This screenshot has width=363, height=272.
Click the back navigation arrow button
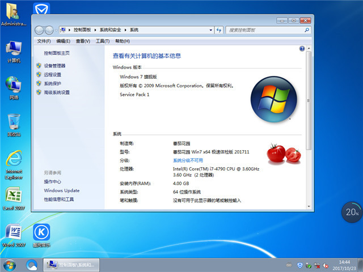click(x=39, y=30)
